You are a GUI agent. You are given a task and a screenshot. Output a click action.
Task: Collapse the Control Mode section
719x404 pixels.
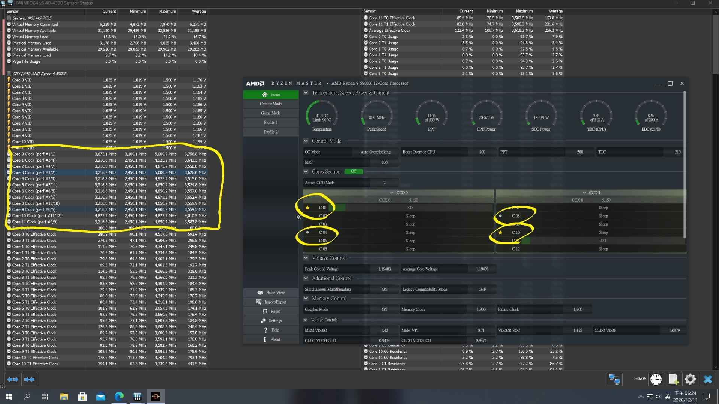pos(306,141)
